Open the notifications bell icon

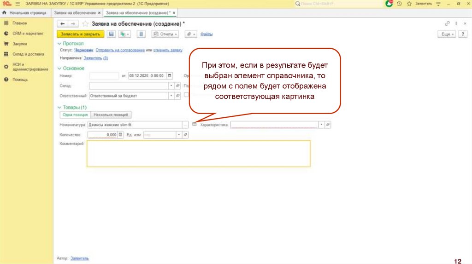pos(389,4)
